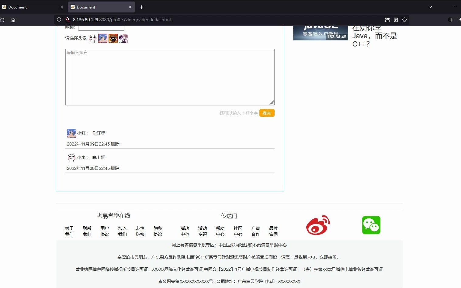The width and height of the screenshot is (461, 288).
Task: Choose the blue-haired anime avatar option
Action: (103, 38)
